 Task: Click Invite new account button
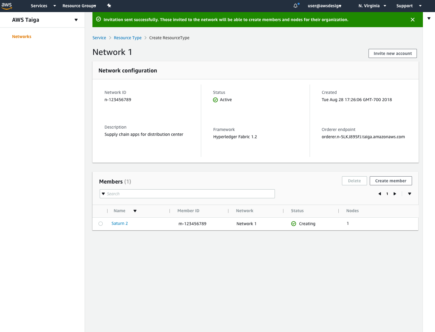[392, 53]
